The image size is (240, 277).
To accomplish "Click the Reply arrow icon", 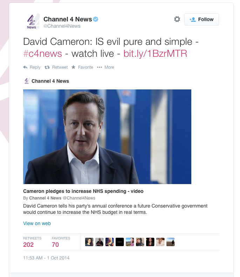I will [x=26, y=67].
